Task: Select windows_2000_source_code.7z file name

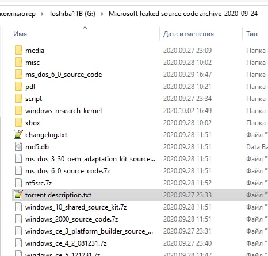Action: 71,219
